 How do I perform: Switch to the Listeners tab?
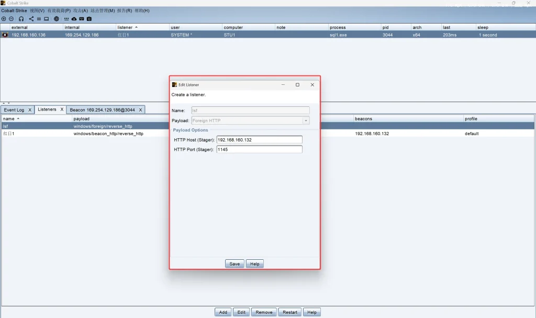[47, 109]
